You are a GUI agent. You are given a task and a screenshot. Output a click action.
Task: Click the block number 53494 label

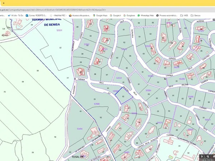pyautogui.click(x=79, y=128)
